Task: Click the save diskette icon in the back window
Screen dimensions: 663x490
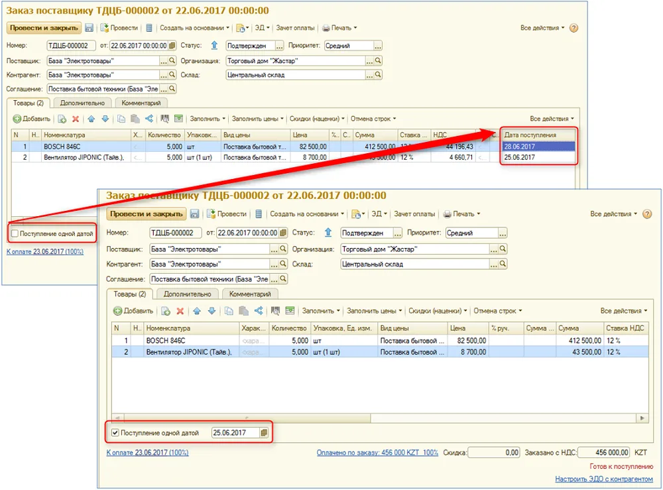Action: point(89,28)
